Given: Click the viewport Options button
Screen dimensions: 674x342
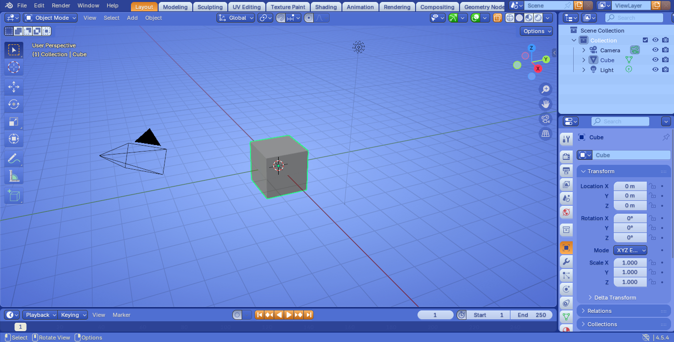Looking at the screenshot, I should (x=537, y=31).
